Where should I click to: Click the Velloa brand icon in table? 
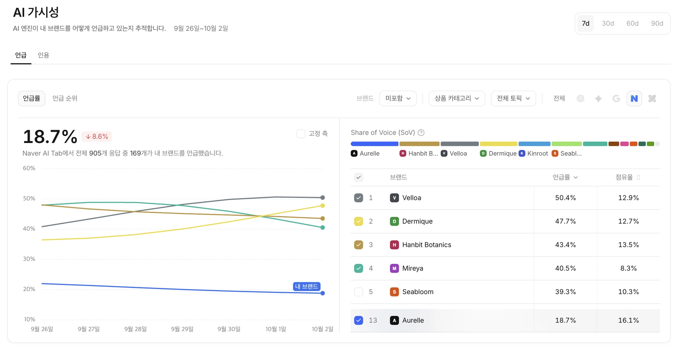pyautogui.click(x=394, y=198)
